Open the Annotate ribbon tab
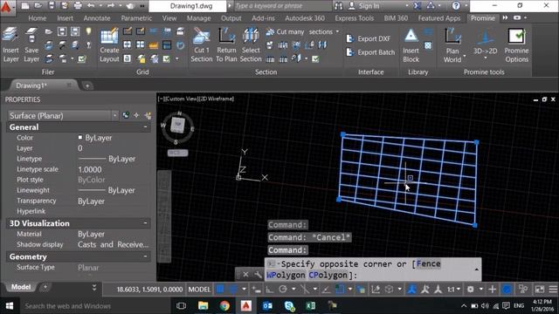Image resolution: width=559 pixels, height=314 pixels. pyautogui.click(x=97, y=18)
